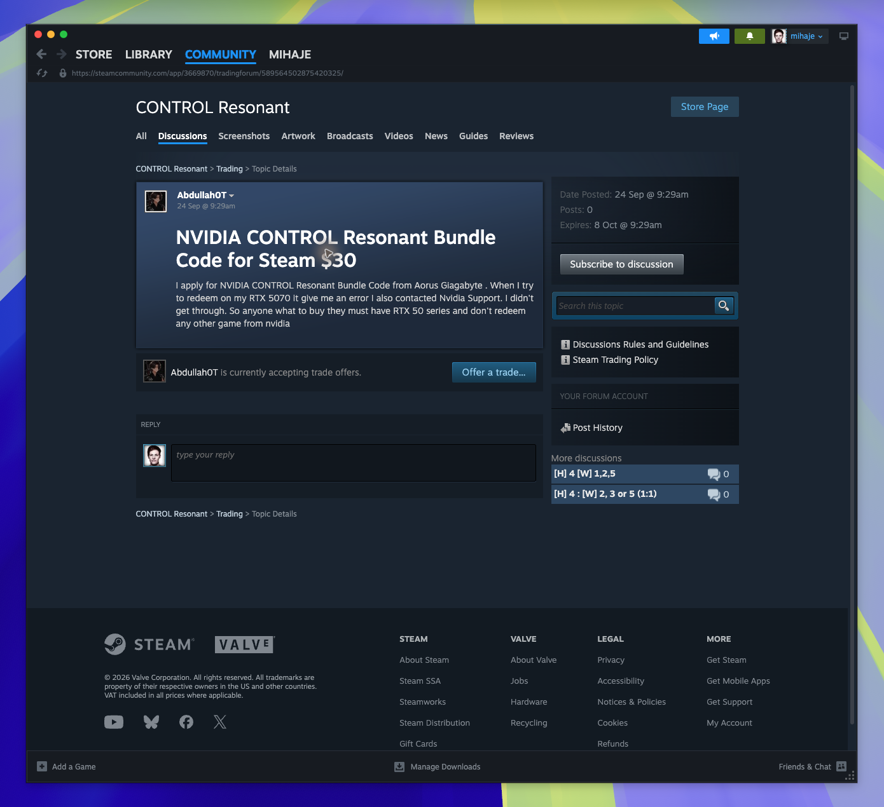Open the Steam Trading Policy link
Image resolution: width=884 pixels, height=807 pixels.
(x=615, y=360)
